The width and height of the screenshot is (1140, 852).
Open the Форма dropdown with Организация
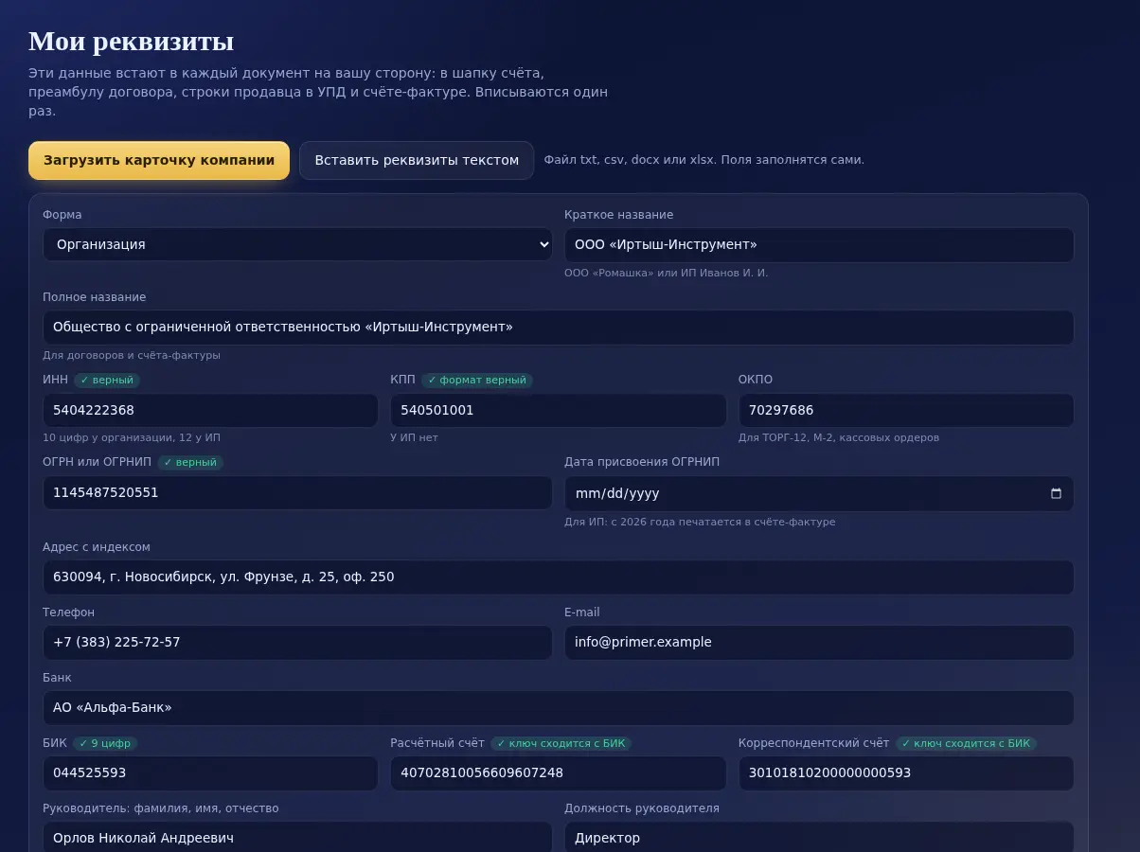click(297, 244)
